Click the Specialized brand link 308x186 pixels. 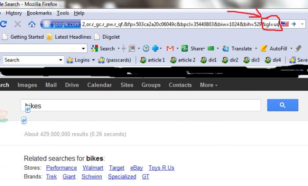click(x=122, y=177)
